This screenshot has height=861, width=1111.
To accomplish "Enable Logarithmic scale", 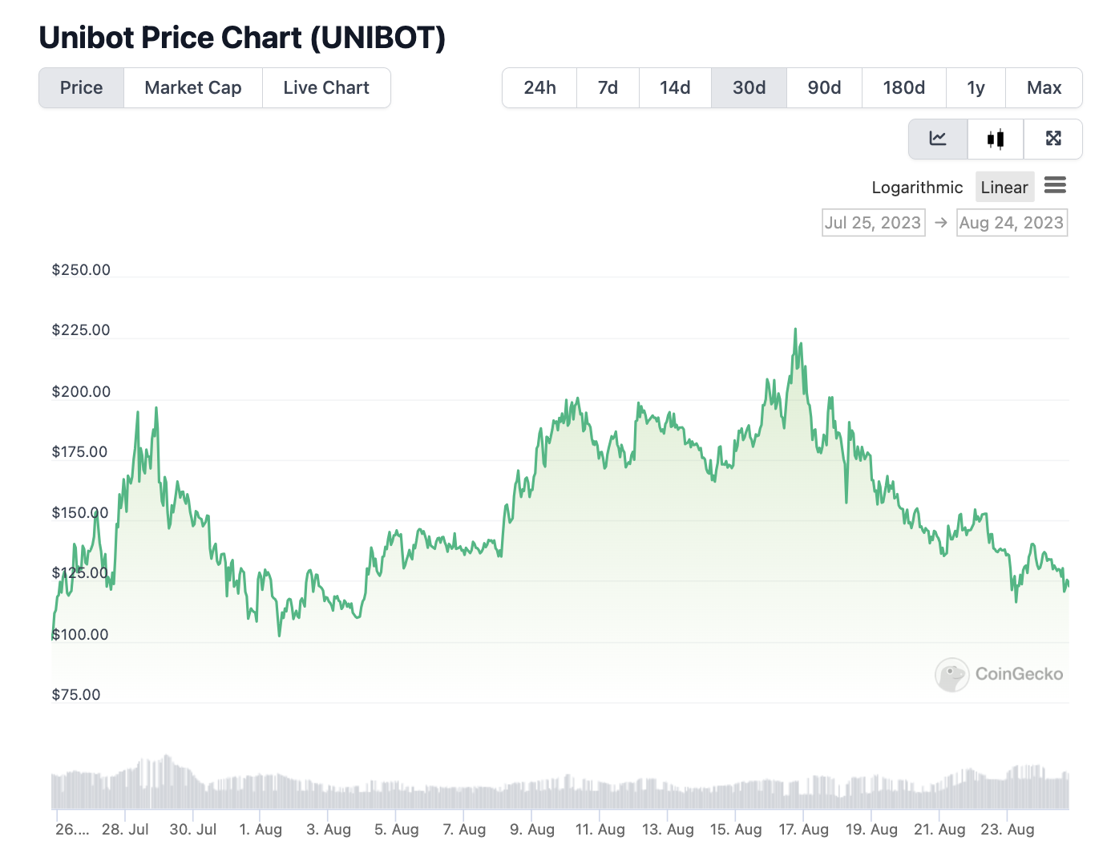I will pos(917,187).
